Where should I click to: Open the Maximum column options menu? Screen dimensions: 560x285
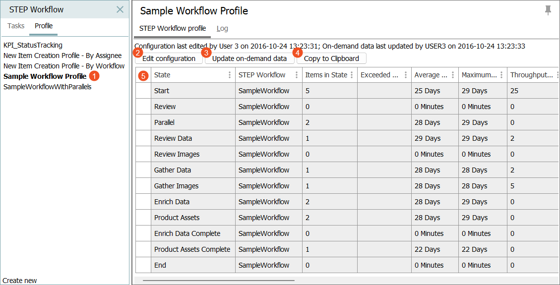(x=501, y=75)
